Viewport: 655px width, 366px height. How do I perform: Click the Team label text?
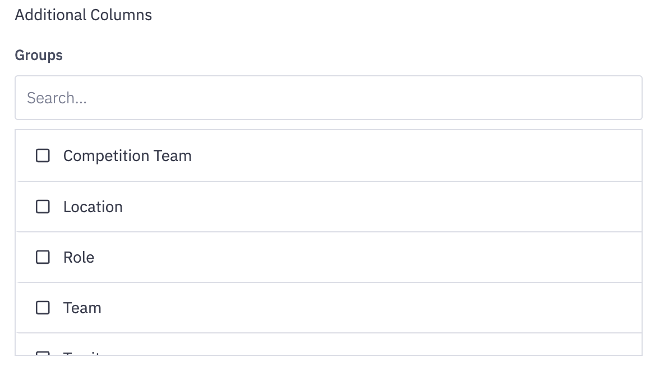click(x=82, y=308)
